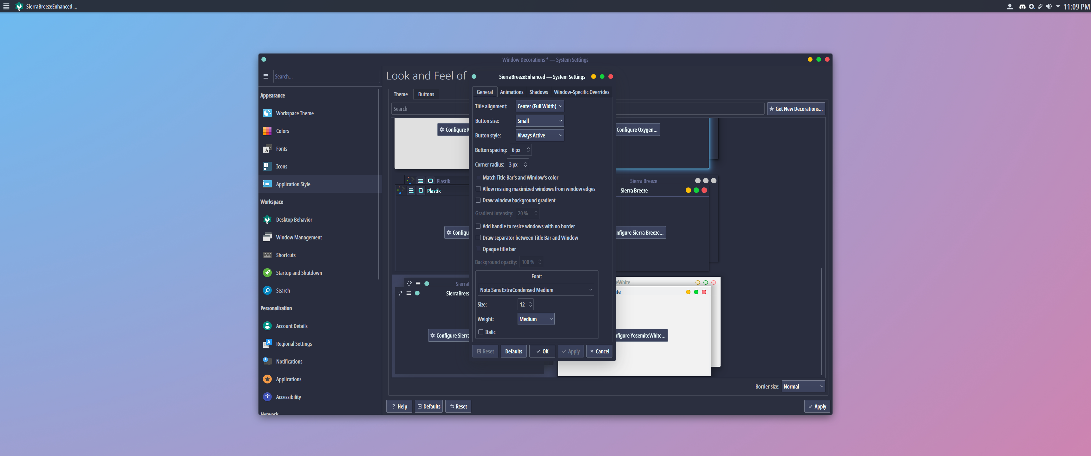Adjust the Button spacing spinbox arrows
1091x456 pixels.
[x=528, y=150]
